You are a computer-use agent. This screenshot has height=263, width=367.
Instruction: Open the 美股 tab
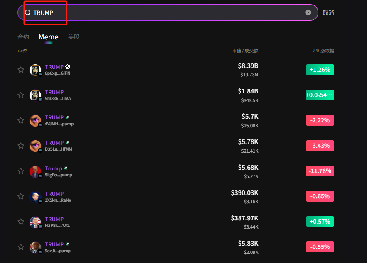tap(74, 37)
